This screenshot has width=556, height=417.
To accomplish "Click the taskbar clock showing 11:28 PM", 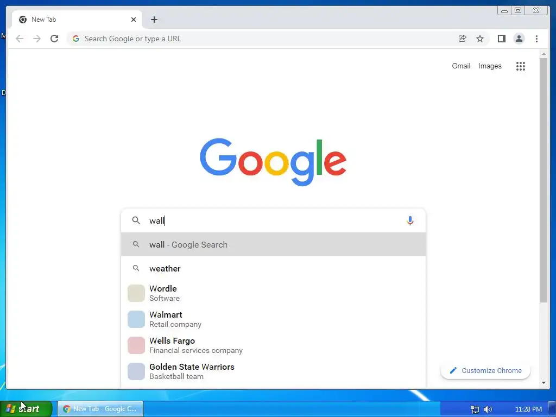I will tap(528, 409).
